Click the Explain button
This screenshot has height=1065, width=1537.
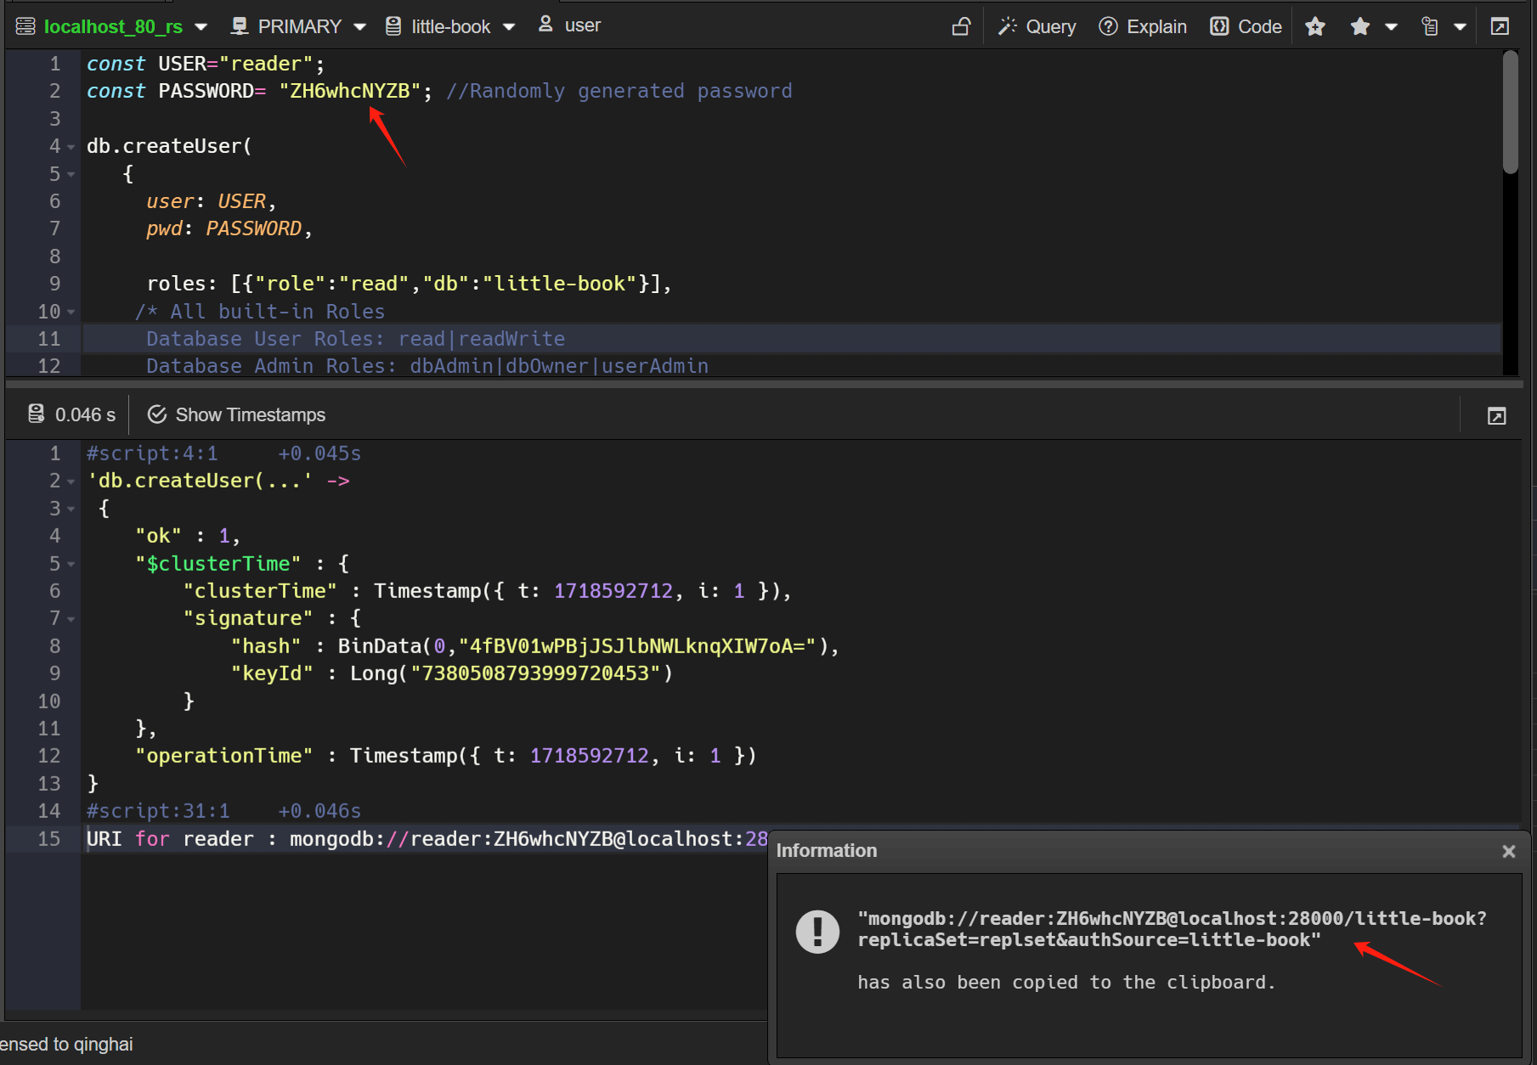coord(1143,26)
